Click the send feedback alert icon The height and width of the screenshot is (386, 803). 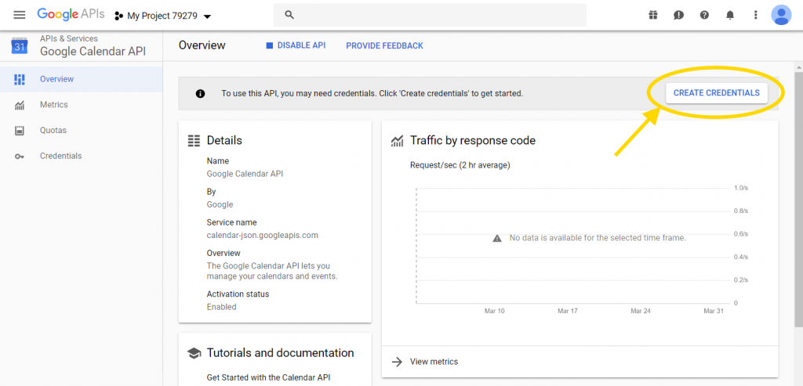pos(678,15)
